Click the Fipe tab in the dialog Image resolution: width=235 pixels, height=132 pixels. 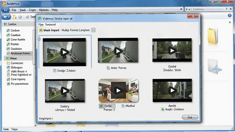[x=41, y=25]
